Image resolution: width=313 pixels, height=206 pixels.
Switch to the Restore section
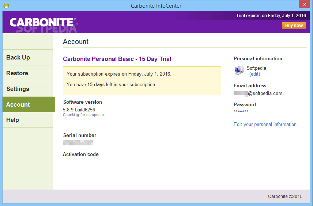(x=28, y=73)
